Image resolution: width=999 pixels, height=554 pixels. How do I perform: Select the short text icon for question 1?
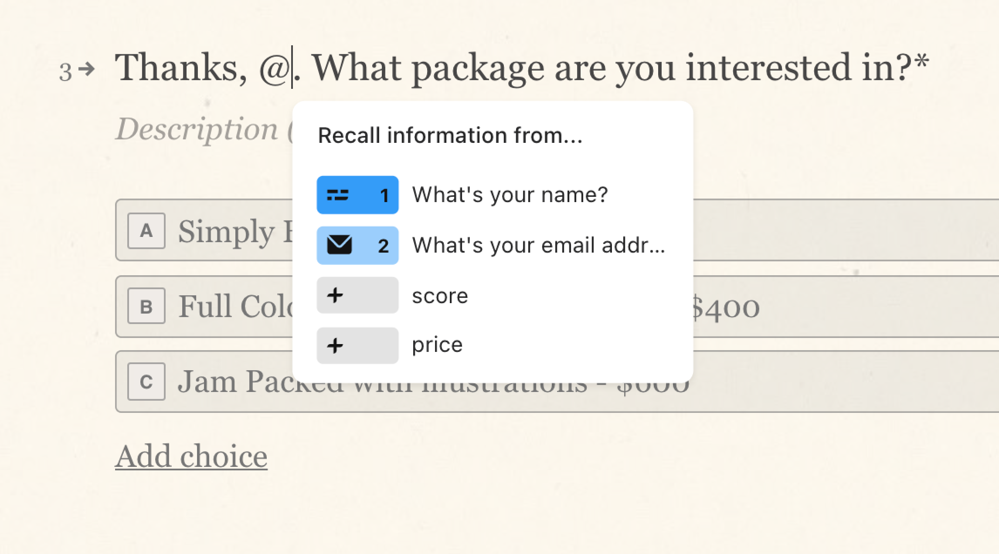point(338,195)
